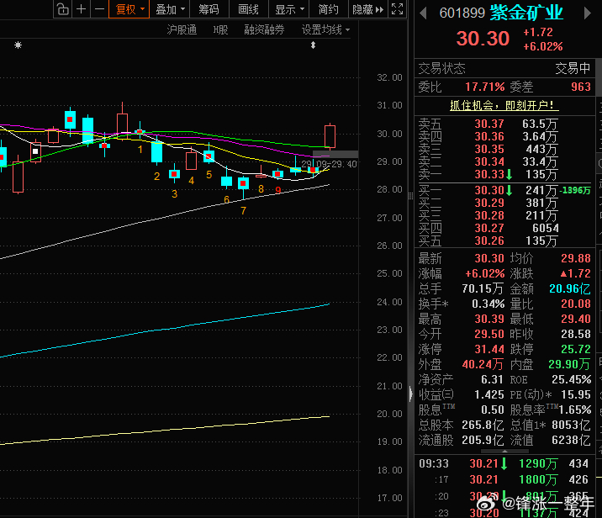The width and height of the screenshot is (602, 518).
Task: Open the 叠加 dropdown menu
Action: (170, 9)
